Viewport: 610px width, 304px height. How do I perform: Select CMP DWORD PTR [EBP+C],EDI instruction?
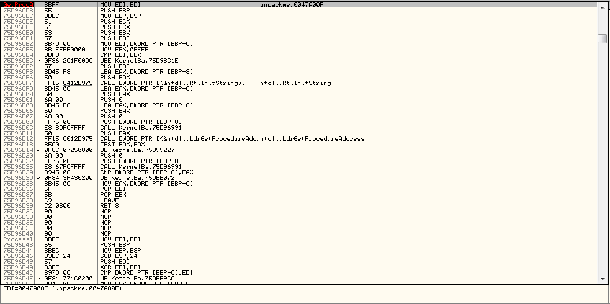(146, 272)
